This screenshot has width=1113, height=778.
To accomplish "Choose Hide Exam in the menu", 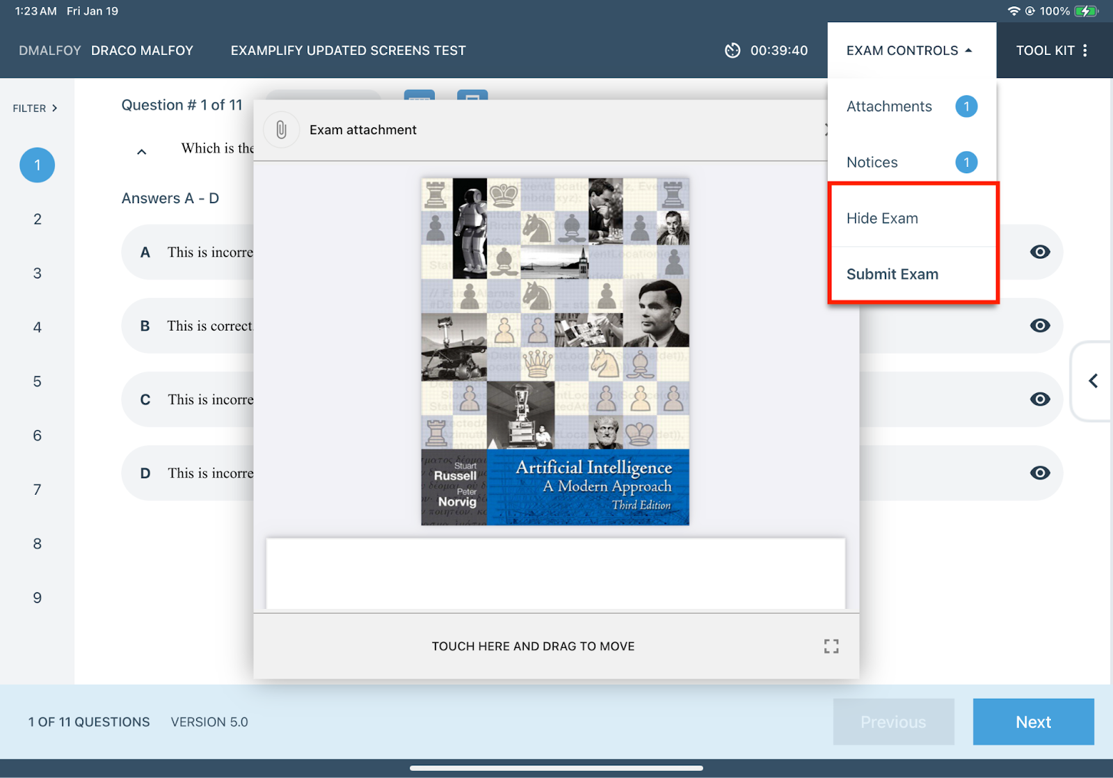I will pyautogui.click(x=913, y=219).
